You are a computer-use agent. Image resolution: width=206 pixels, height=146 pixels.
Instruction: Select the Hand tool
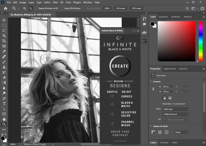click(x=4, y=119)
